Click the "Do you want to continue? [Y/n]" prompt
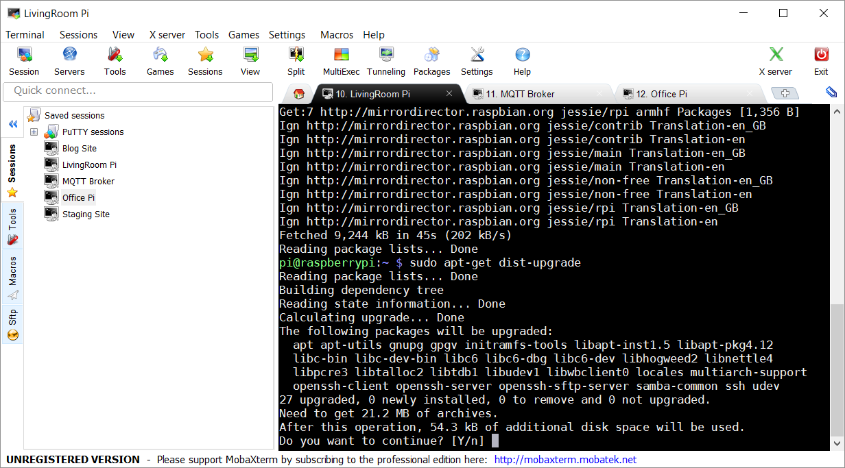The width and height of the screenshot is (845, 468). pyautogui.click(x=381, y=441)
